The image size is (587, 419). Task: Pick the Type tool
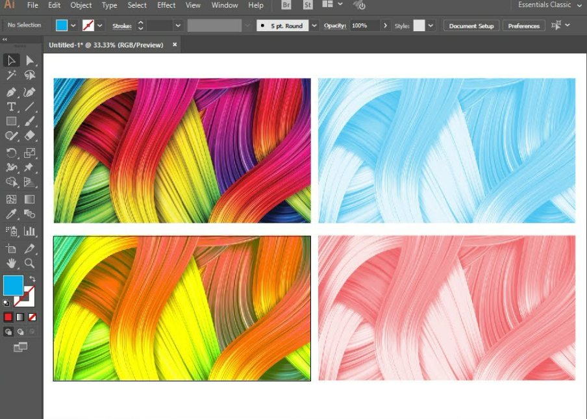coord(11,107)
